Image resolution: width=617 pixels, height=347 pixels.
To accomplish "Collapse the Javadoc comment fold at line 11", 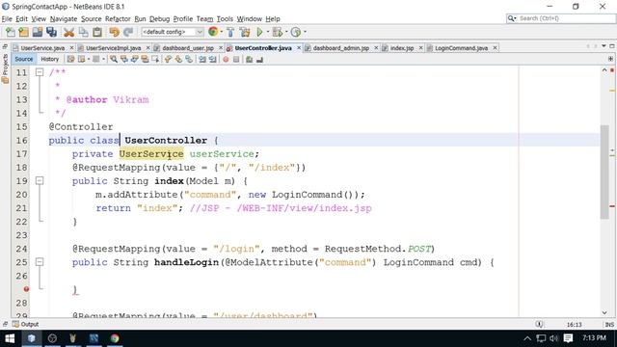I will 40,72.
